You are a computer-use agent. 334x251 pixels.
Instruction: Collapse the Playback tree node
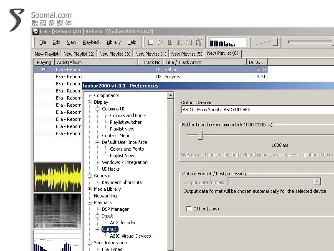tap(90, 202)
